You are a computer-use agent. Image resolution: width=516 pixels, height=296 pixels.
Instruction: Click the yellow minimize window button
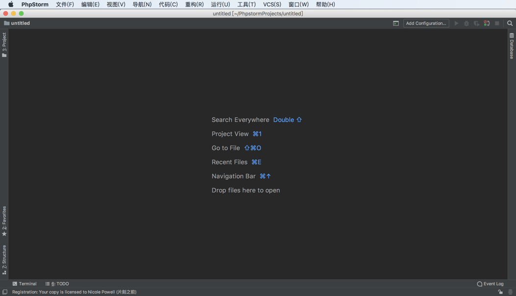point(14,14)
